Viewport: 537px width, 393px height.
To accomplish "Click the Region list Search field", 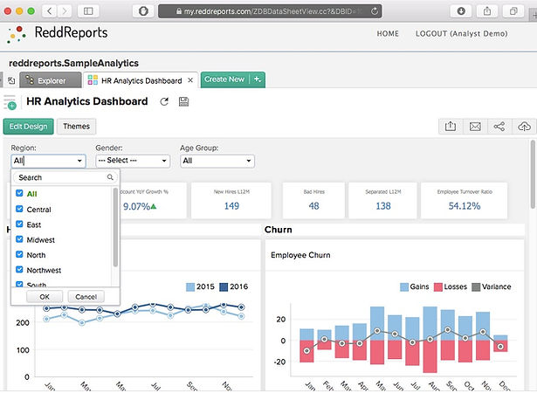I will [65, 177].
